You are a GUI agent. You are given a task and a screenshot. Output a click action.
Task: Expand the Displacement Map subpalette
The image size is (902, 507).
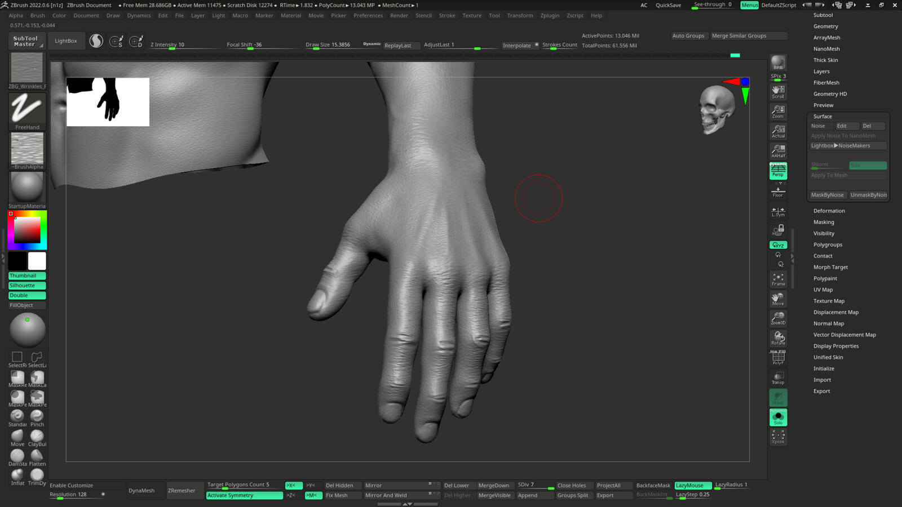835,312
